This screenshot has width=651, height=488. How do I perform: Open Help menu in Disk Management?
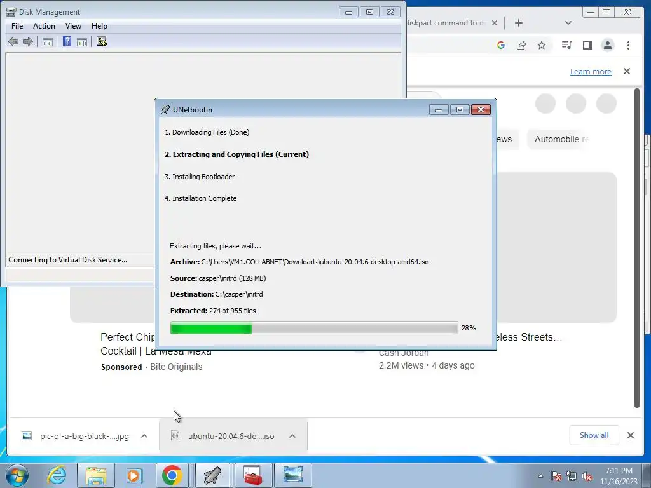point(99,25)
